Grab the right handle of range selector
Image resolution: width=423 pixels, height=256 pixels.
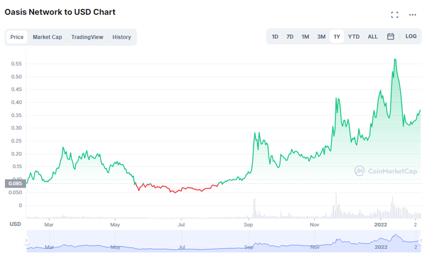click(x=421, y=240)
